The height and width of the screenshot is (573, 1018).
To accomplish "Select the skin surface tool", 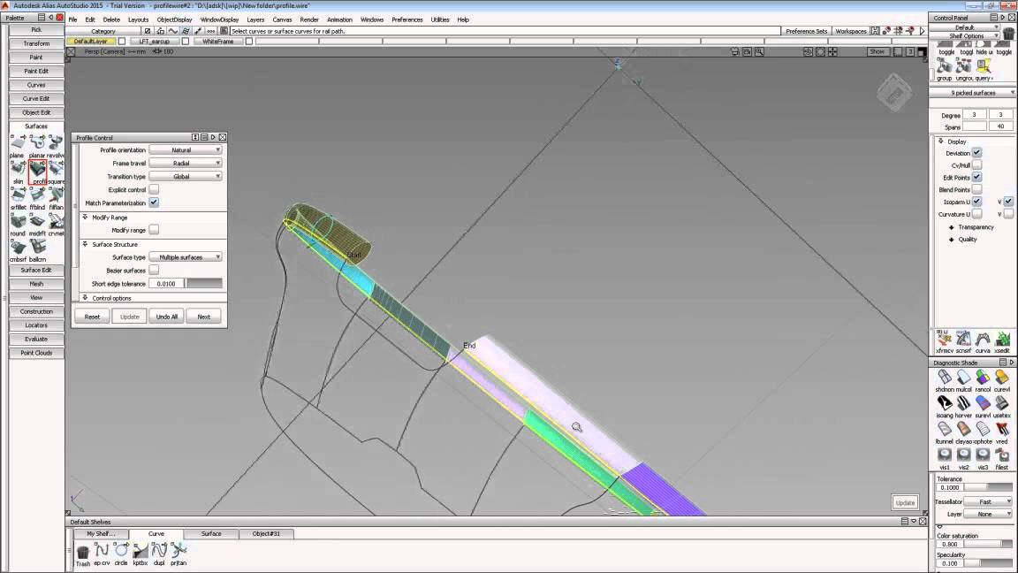I will [x=19, y=169].
